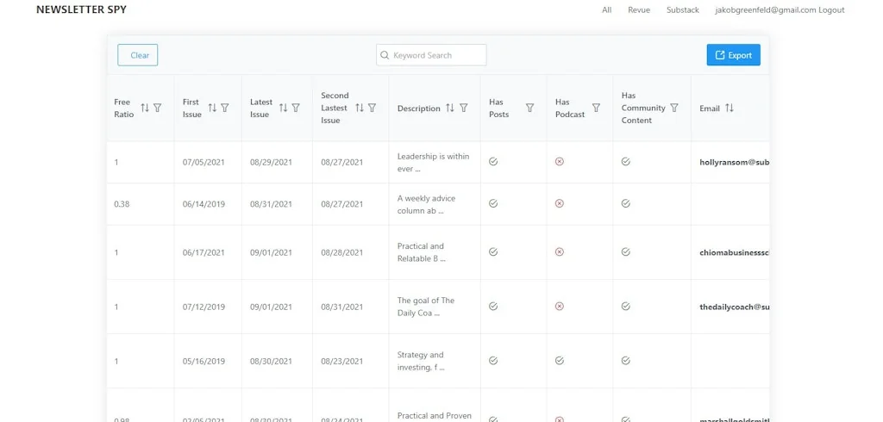
Task: Sort by Free Ratio column
Action: [145, 108]
